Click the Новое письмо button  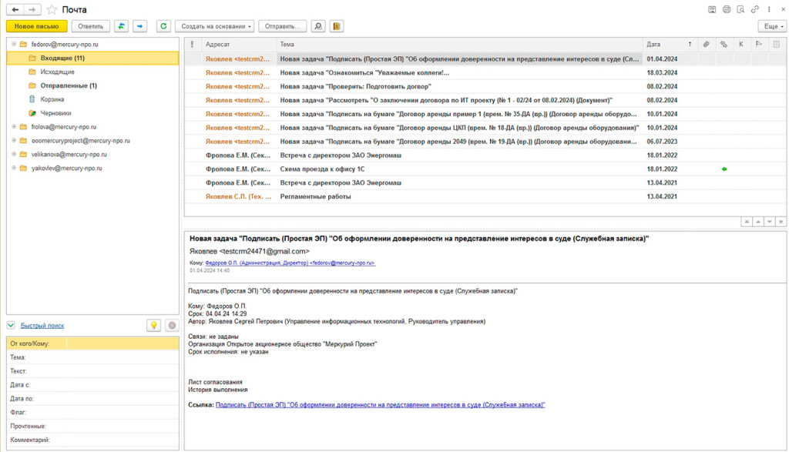[36, 26]
